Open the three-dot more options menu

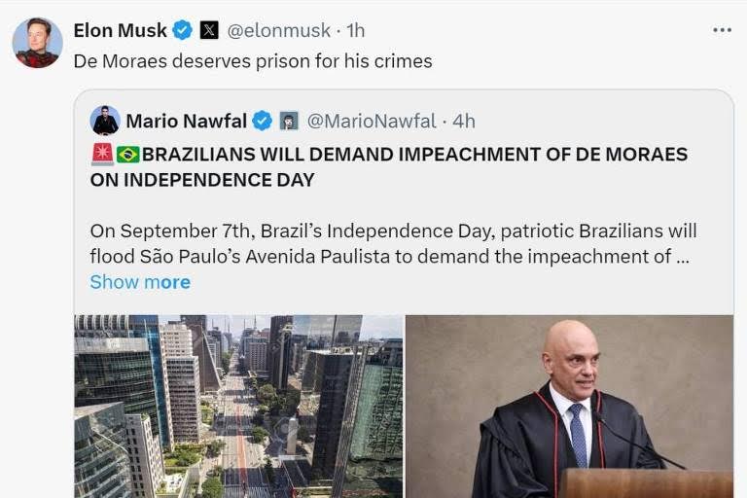[x=722, y=30]
